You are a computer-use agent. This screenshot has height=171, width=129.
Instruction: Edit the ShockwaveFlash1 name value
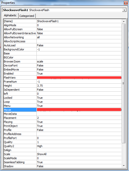[x=79, y=21]
